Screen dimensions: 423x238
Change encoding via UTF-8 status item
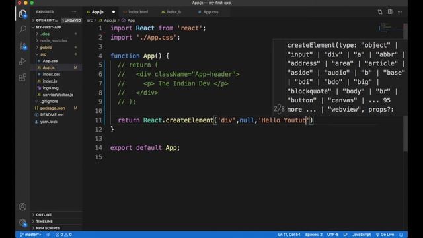pyautogui.click(x=332, y=235)
